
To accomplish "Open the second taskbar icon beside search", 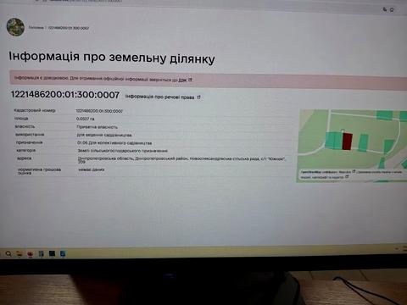I will click(20, 253).
